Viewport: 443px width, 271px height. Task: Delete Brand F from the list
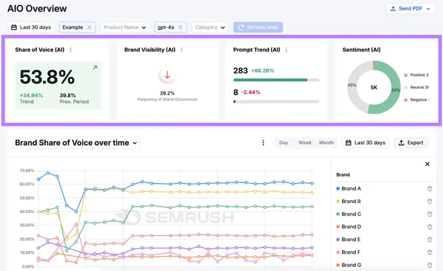[x=430, y=252]
